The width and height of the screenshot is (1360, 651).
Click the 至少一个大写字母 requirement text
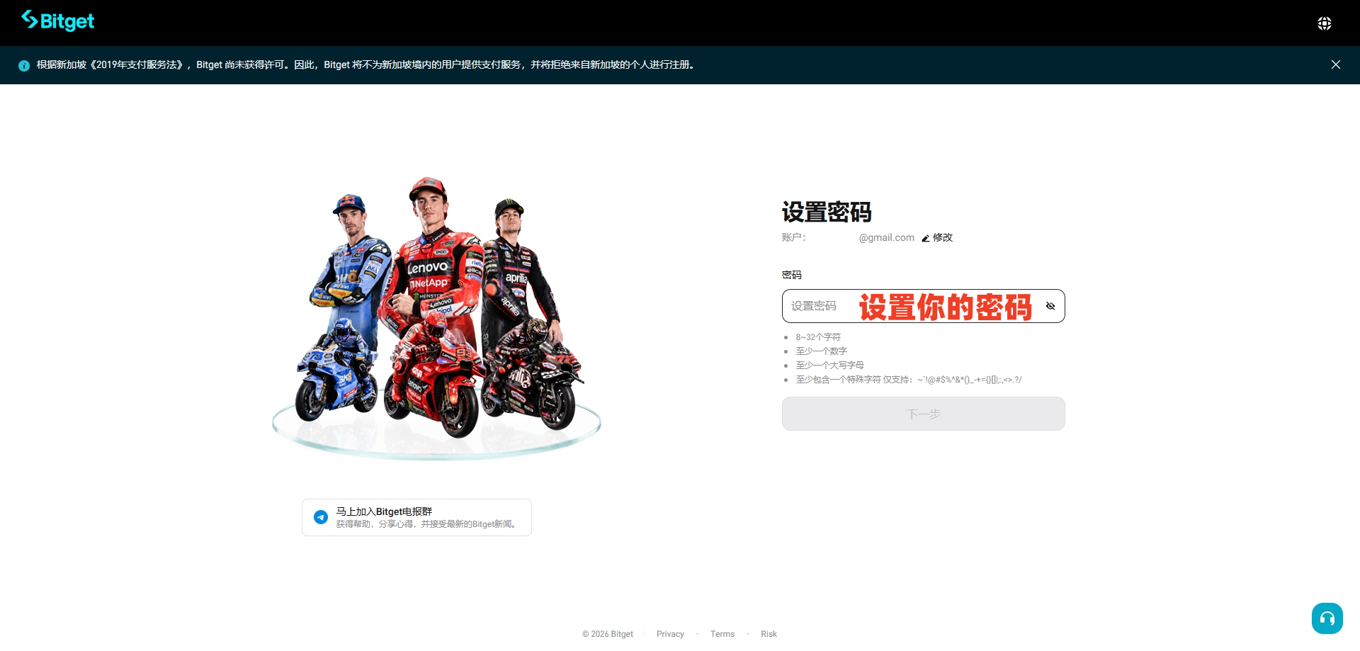click(829, 366)
